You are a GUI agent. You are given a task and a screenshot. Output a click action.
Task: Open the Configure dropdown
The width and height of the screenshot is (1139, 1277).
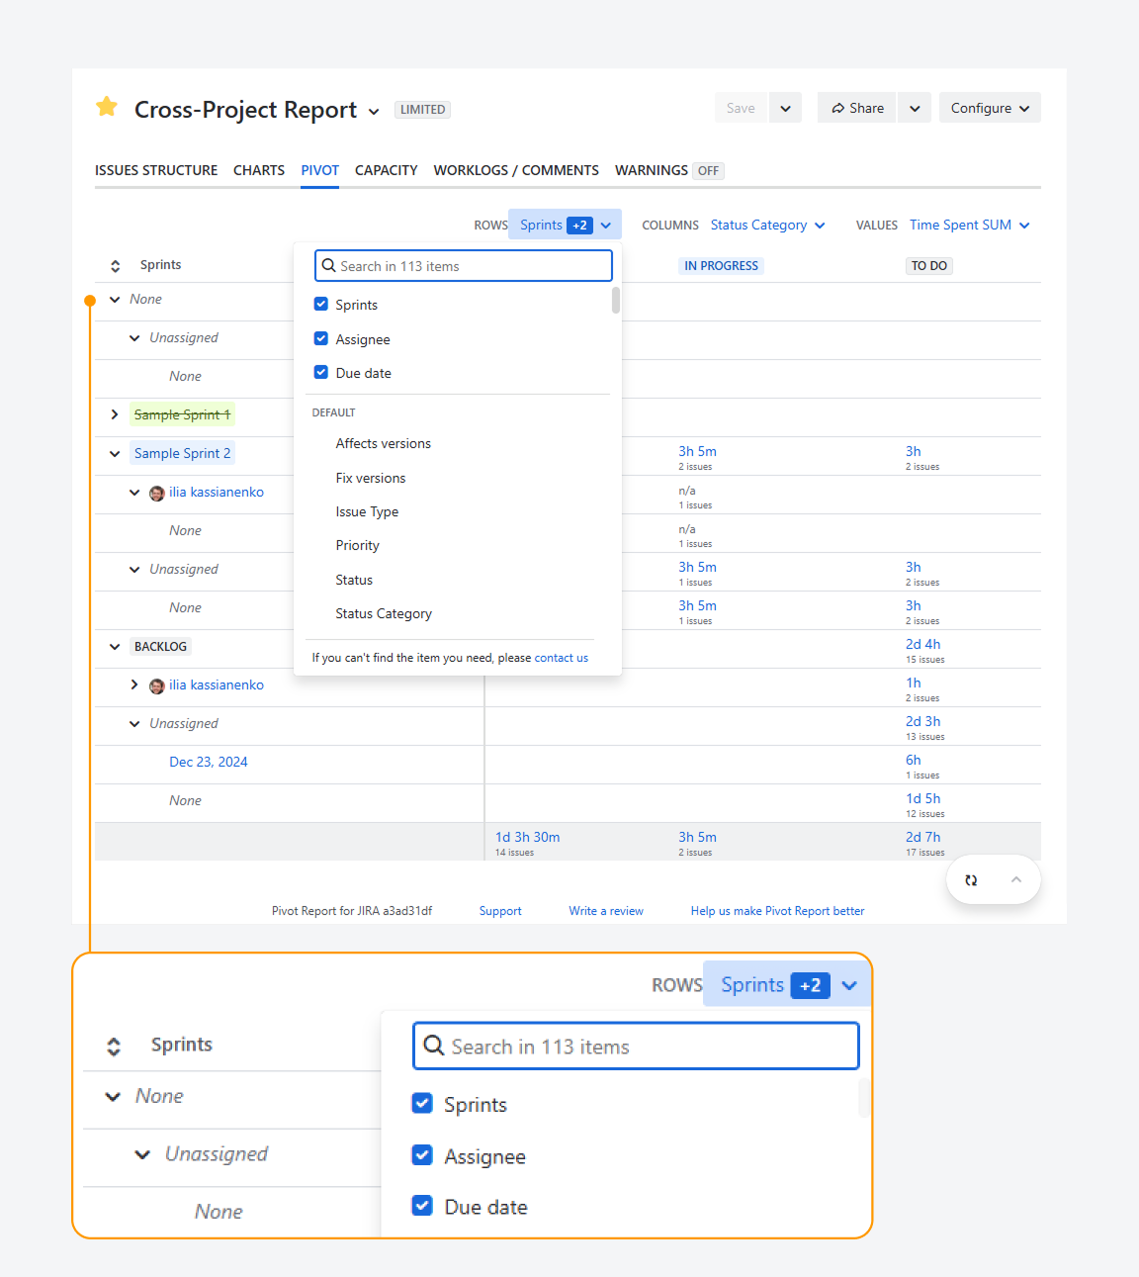tap(990, 108)
